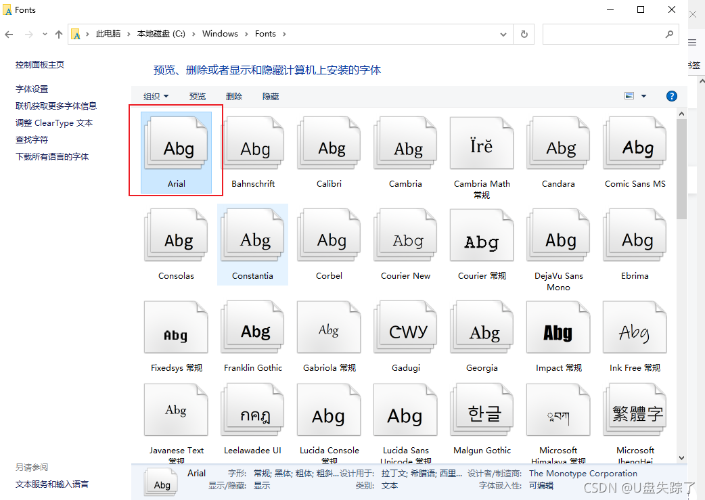The width and height of the screenshot is (705, 500).
Task: Open the recent locations dropdown arrow
Action: pos(45,35)
